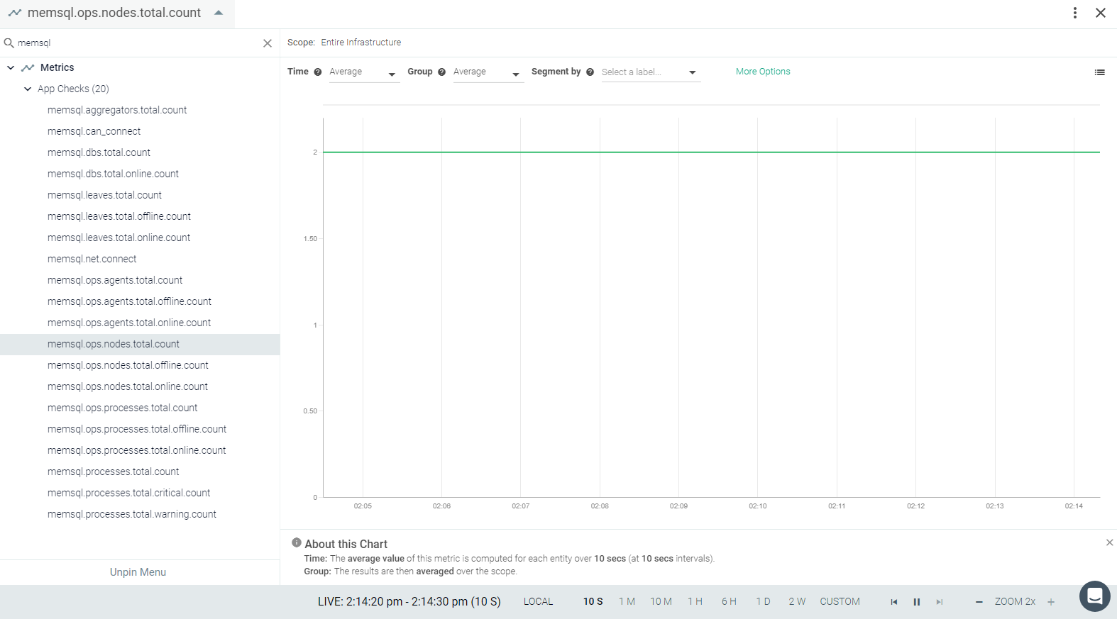Select the 1 M time range

pyautogui.click(x=627, y=601)
